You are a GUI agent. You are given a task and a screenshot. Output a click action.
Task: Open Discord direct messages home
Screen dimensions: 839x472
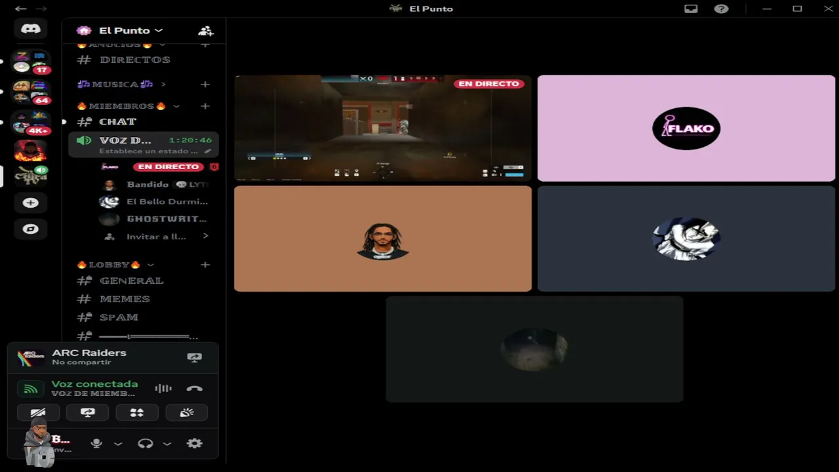pyautogui.click(x=30, y=29)
